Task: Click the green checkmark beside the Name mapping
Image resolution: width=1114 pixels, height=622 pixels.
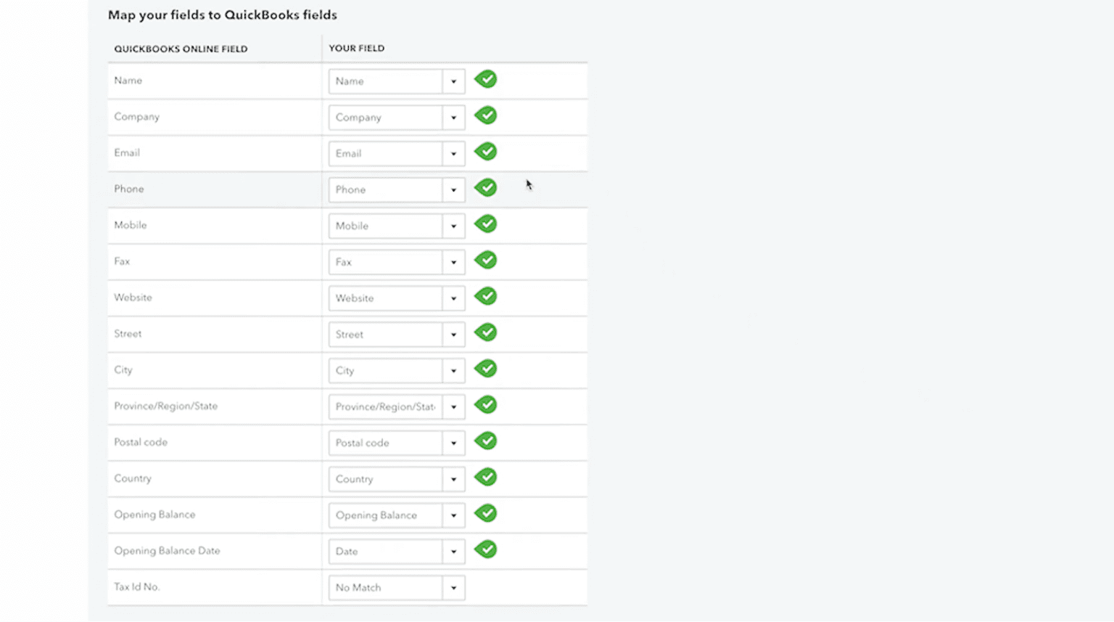Action: 485,79
